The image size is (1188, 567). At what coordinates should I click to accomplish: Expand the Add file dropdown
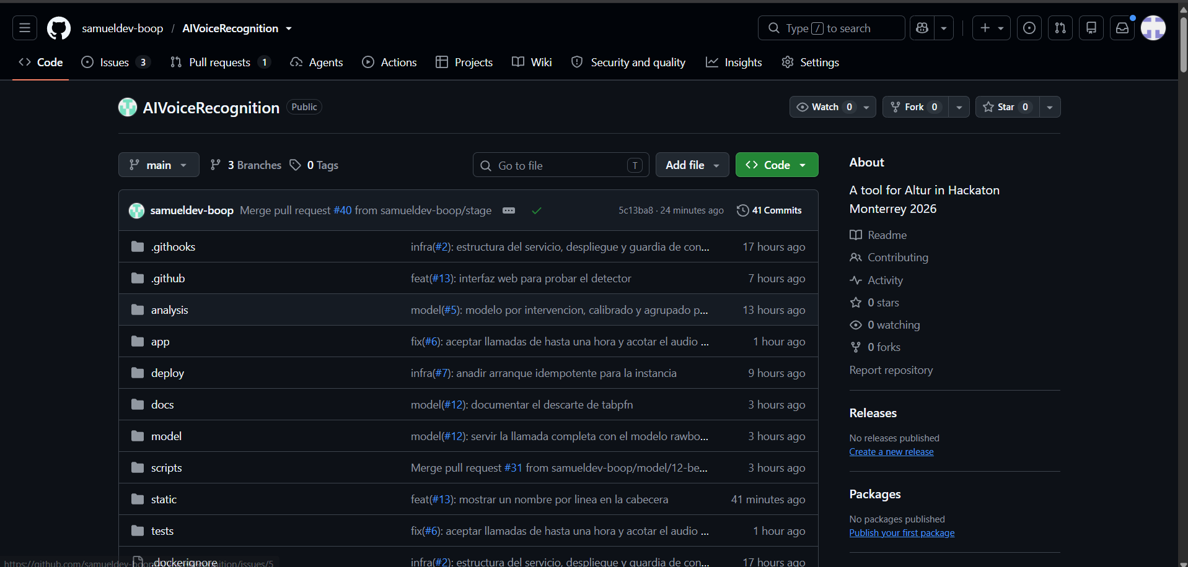coord(692,165)
